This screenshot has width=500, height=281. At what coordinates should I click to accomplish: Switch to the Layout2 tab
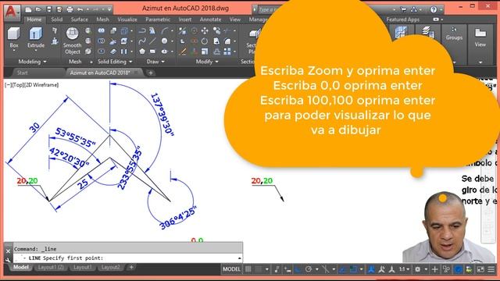pos(111,267)
